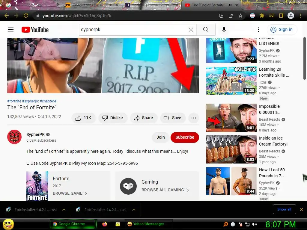Viewport: 307px width, 230px height.
Task: Open the Gaming controller icon
Action: click(128, 186)
